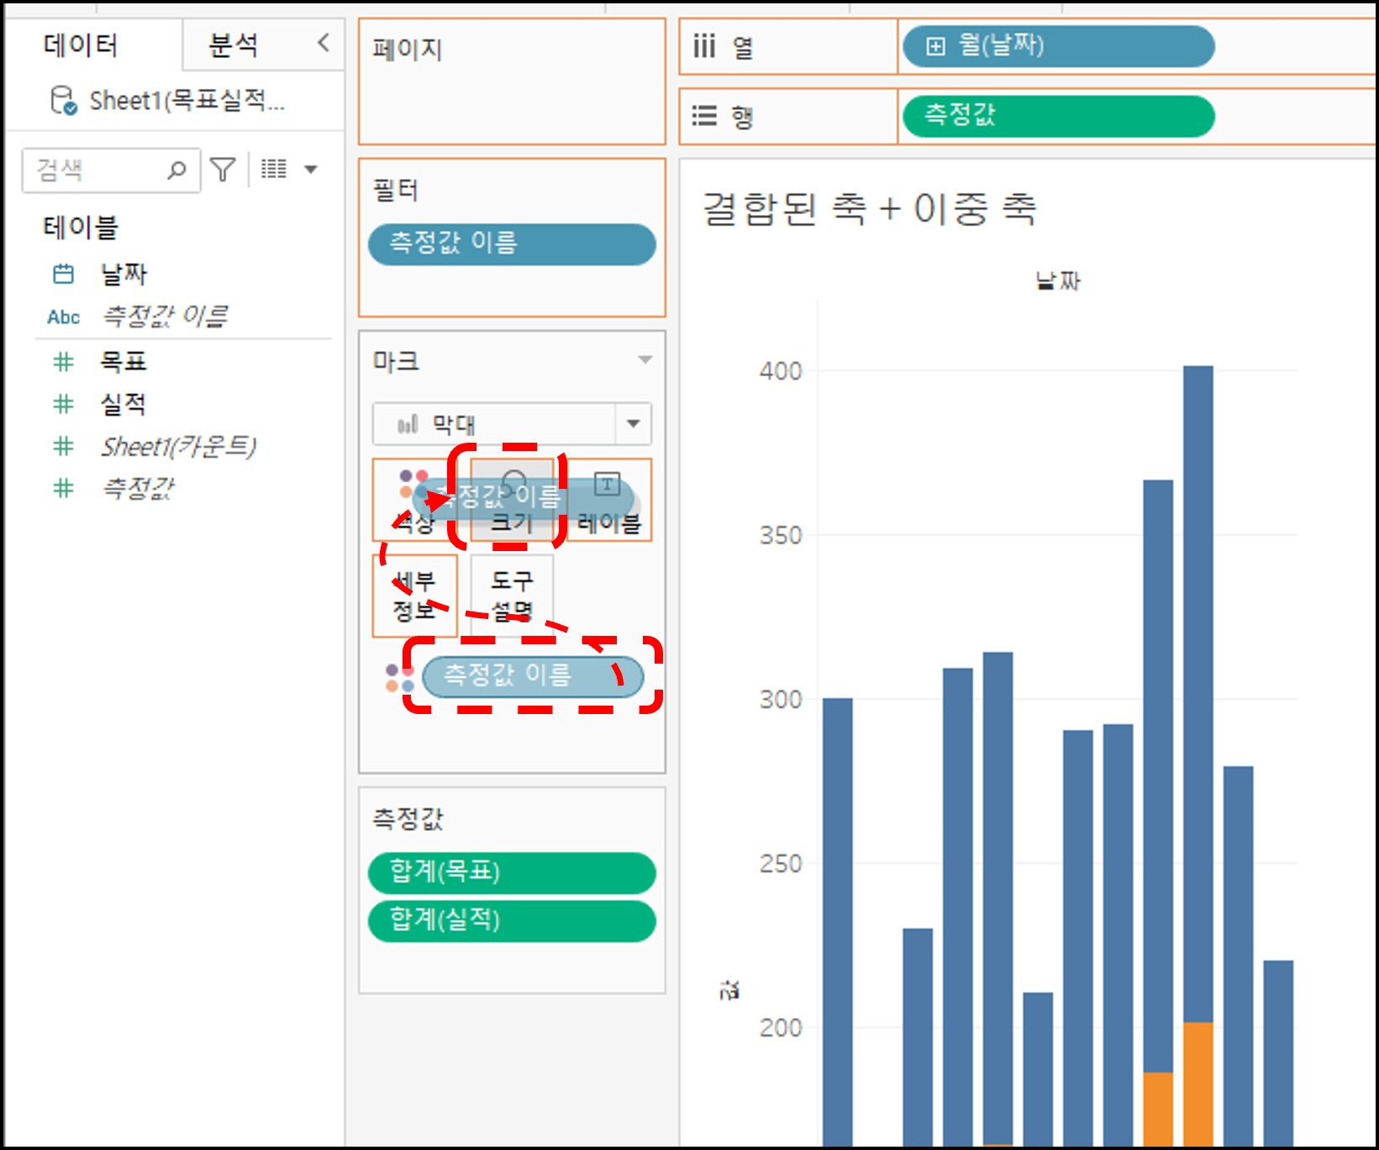Open the Sheet1(목표실적...) data source
This screenshot has height=1150, width=1379.
click(x=187, y=101)
